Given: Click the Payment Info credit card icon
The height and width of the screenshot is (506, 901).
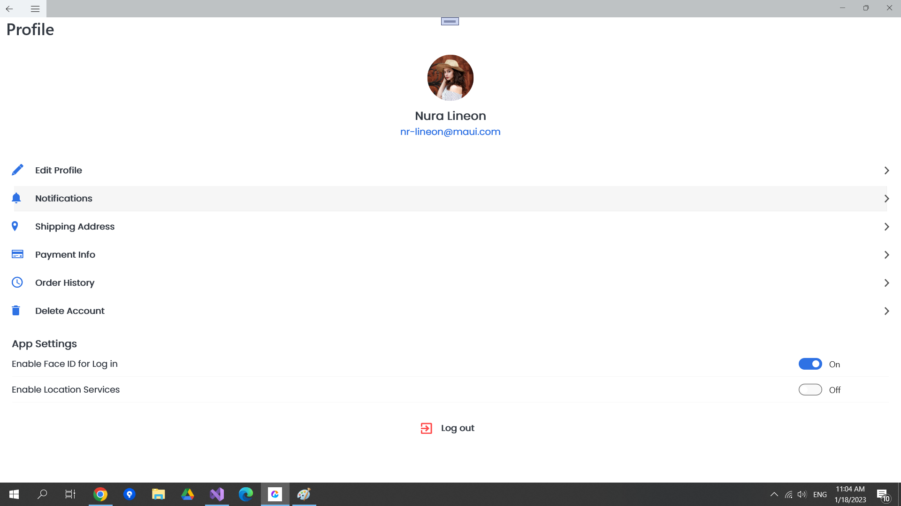Looking at the screenshot, I should click(17, 254).
